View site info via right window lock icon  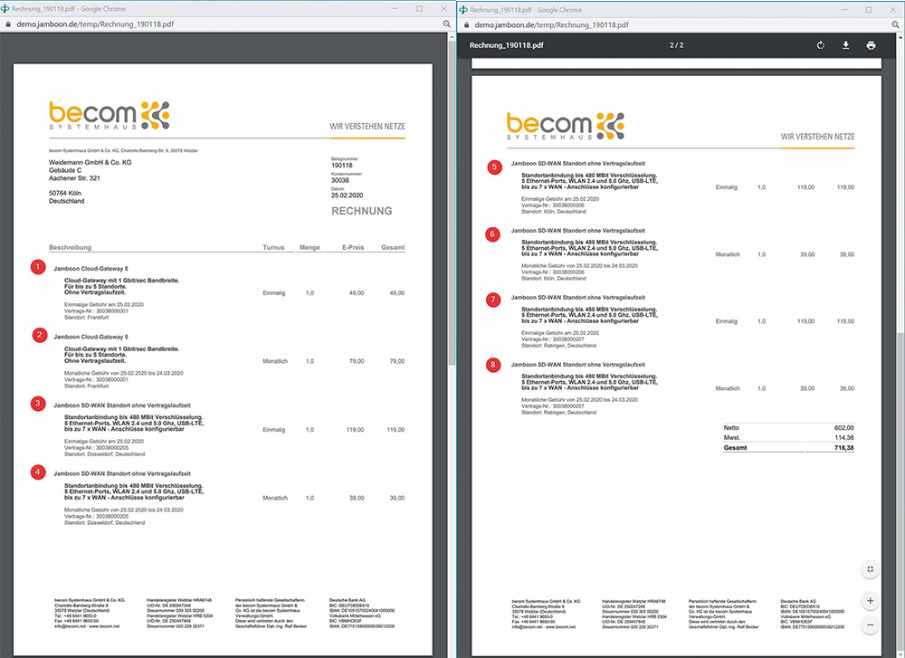[x=466, y=24]
